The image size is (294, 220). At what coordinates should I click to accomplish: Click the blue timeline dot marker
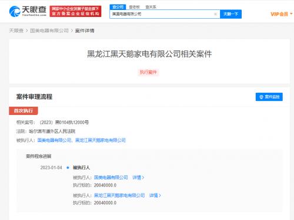pos(68,168)
